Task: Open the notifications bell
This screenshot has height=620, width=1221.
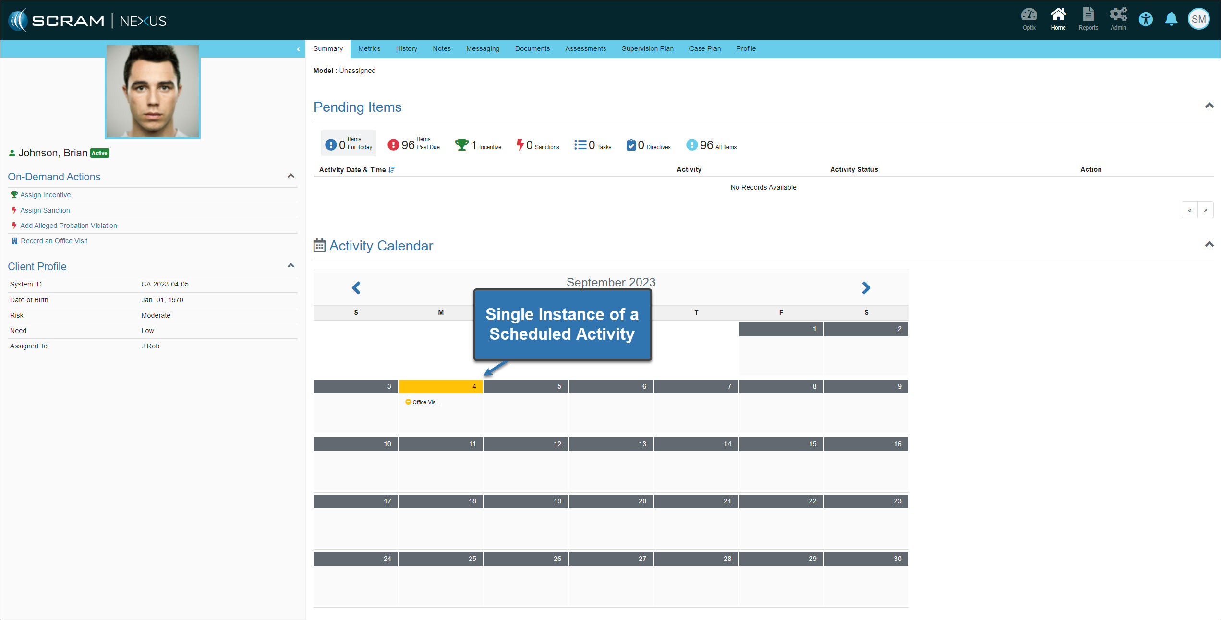Action: (x=1171, y=20)
